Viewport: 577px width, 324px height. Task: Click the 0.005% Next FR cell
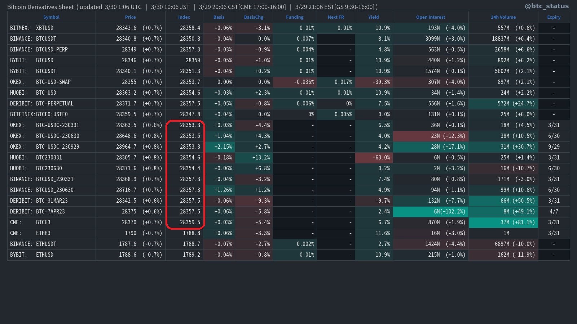coord(336,114)
